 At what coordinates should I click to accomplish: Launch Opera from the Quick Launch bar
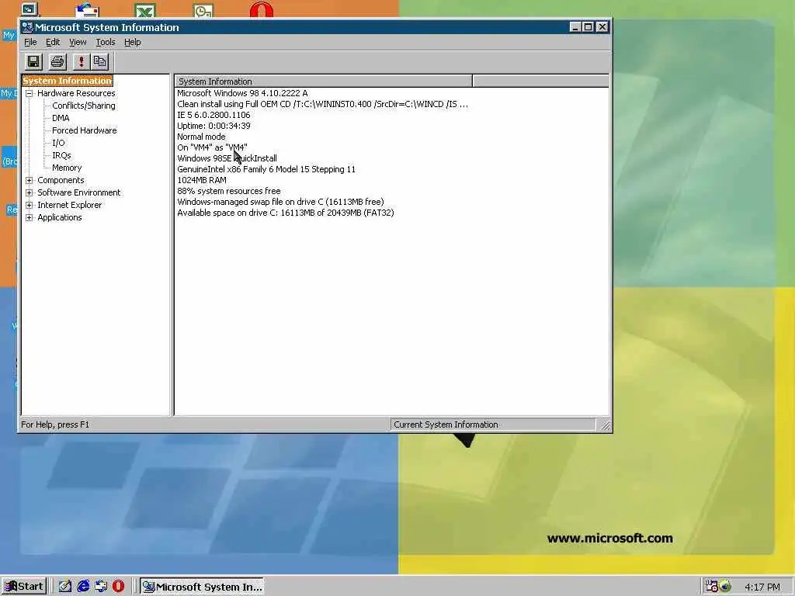coord(118,587)
